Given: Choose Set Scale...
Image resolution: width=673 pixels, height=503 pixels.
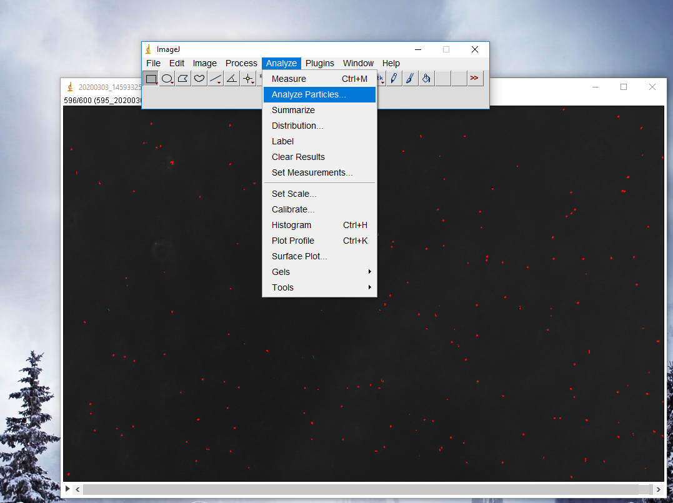Looking at the screenshot, I should pos(319,194).
